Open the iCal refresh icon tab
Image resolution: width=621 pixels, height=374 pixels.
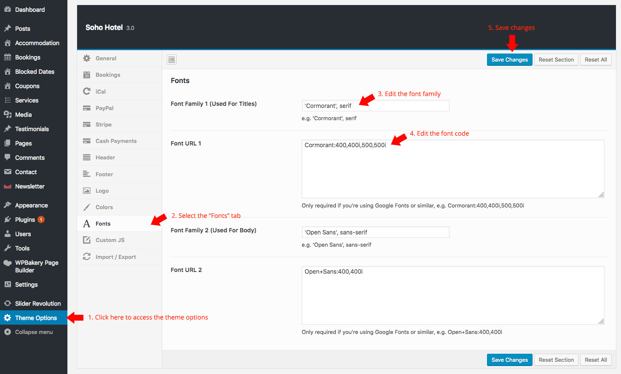(87, 91)
